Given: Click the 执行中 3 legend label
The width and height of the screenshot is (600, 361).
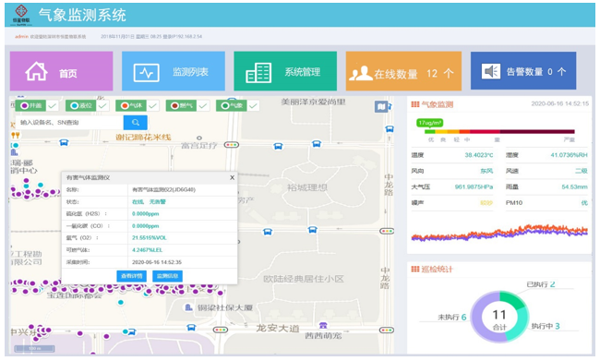Looking at the screenshot, I should click(x=546, y=326).
